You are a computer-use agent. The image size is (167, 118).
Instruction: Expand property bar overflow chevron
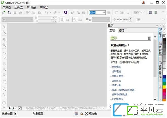(x=163, y=19)
